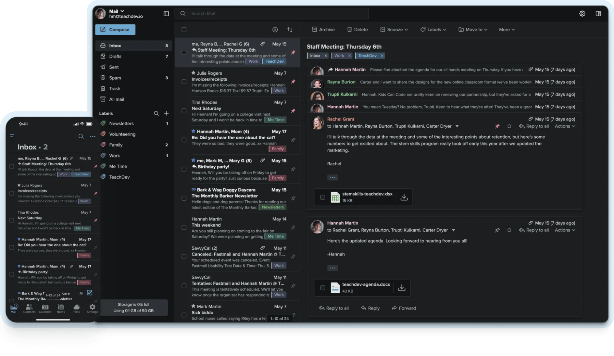Select the teachdev-agenda.docx attachment checkbox
The height and width of the screenshot is (356, 614).
pos(323,288)
